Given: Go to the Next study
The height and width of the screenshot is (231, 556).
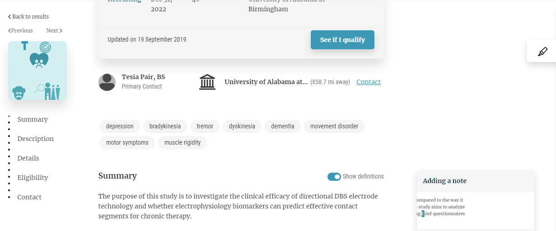Looking at the screenshot, I should pos(54,31).
